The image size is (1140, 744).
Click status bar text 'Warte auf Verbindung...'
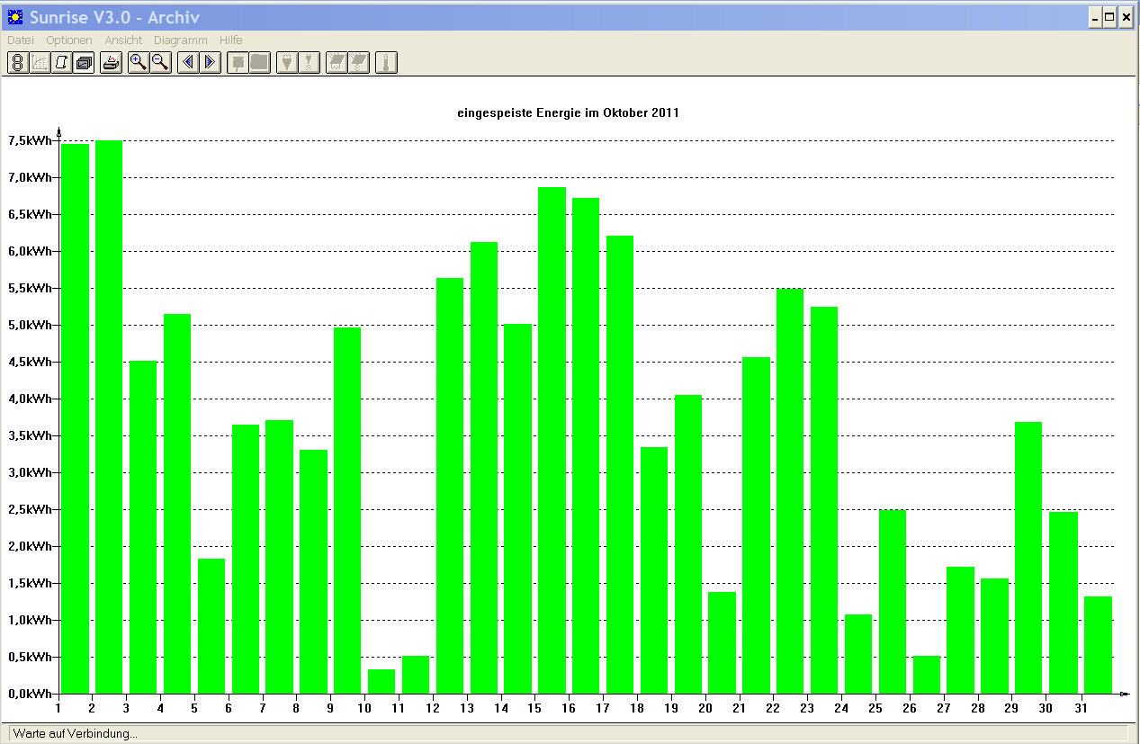(75, 734)
